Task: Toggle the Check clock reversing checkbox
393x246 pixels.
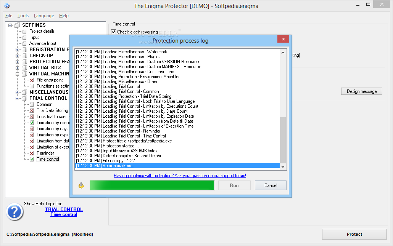Action: 114,32
